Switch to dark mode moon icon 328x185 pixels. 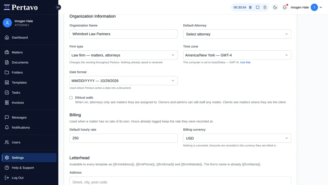[x=275, y=7]
